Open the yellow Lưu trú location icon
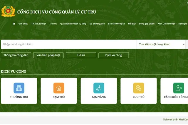Screen dimensions: 188x125 pyautogui.click(x=139, y=88)
